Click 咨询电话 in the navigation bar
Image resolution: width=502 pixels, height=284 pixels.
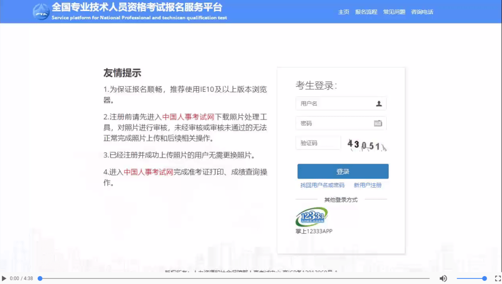[x=422, y=12]
